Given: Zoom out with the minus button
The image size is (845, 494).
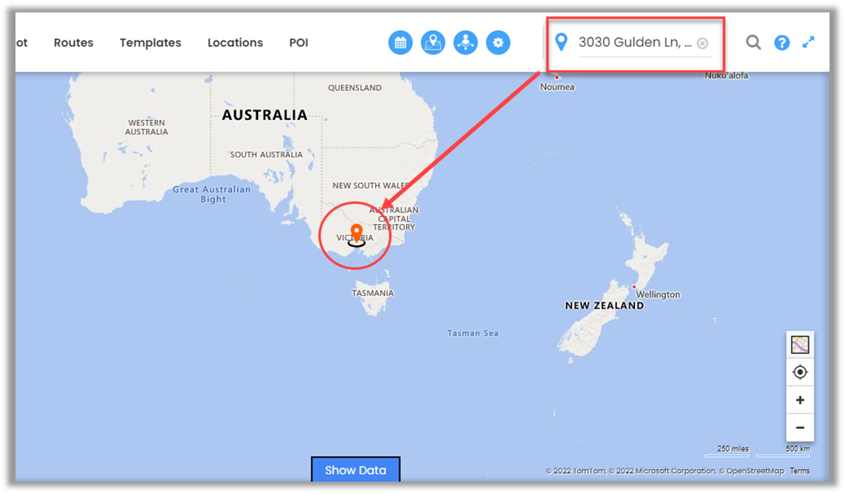Looking at the screenshot, I should point(800,427).
